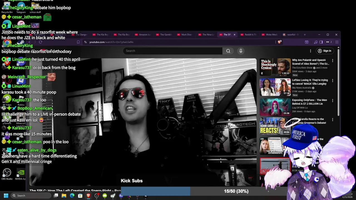Bookmark this page in address bar
This screenshot has height=200, width=356.
point(78,42)
